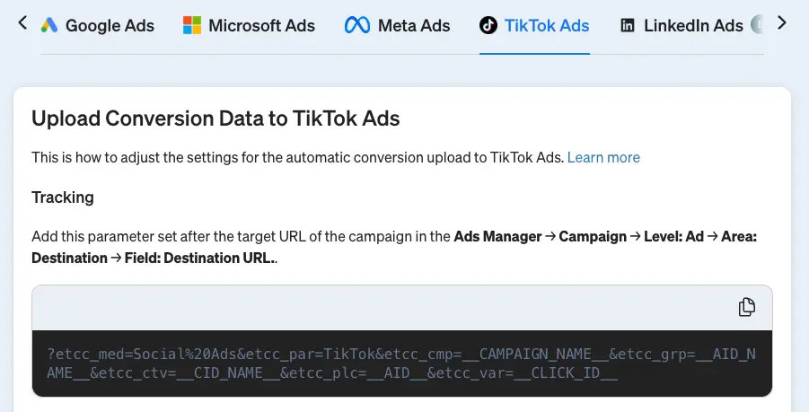Copy the tracking parameters with the clipboard icon
The image size is (809, 412).
[x=746, y=307]
